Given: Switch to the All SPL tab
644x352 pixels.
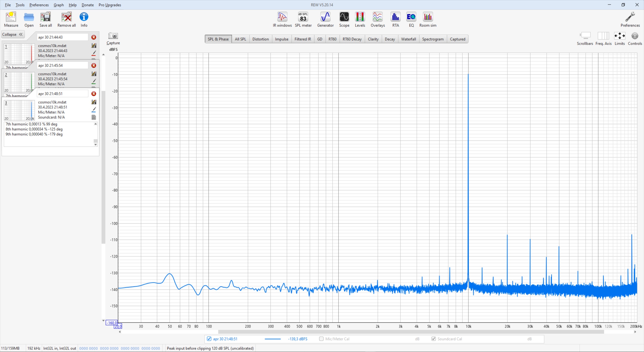Looking at the screenshot, I should tap(240, 39).
